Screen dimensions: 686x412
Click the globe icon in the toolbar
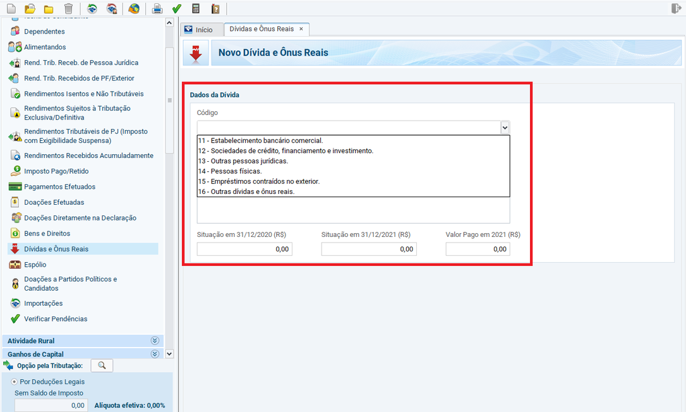point(133,8)
